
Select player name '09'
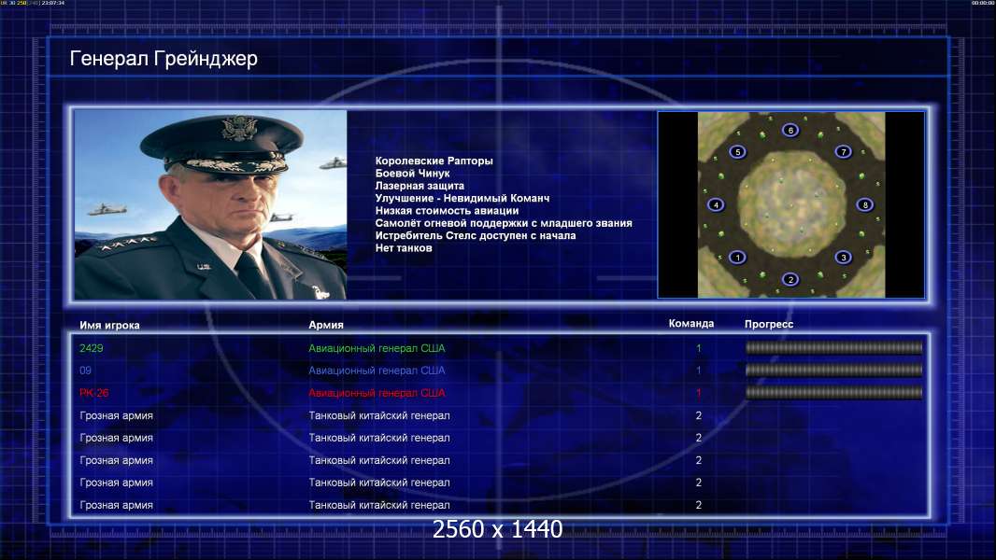(x=85, y=371)
